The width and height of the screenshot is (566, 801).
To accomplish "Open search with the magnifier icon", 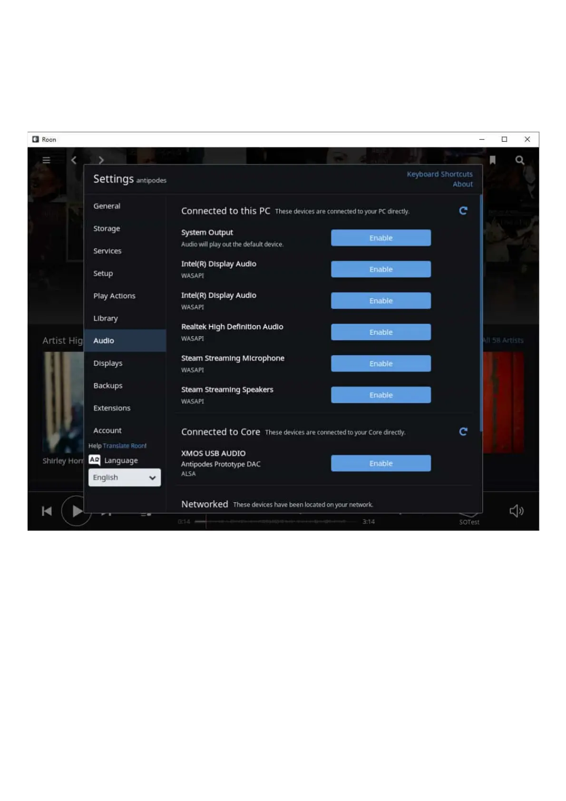I will click(x=520, y=160).
